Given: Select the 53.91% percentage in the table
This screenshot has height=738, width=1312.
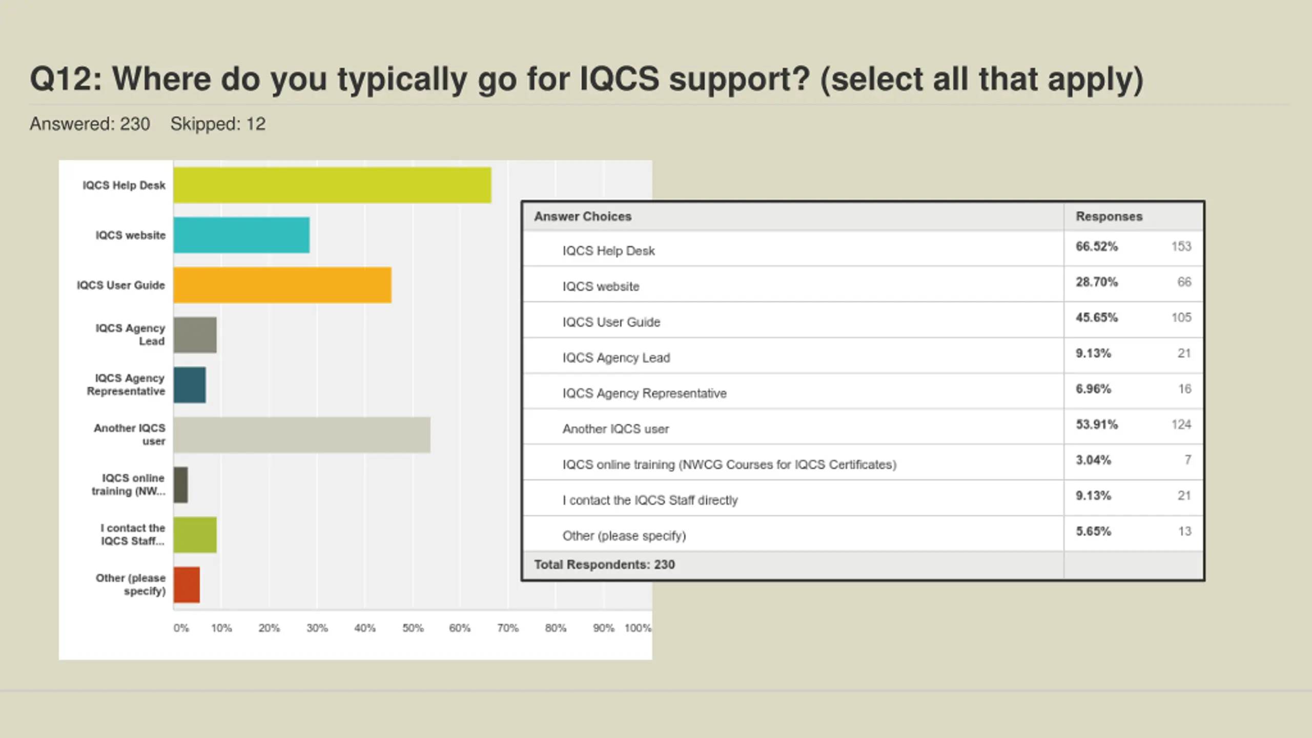Looking at the screenshot, I should [1096, 424].
